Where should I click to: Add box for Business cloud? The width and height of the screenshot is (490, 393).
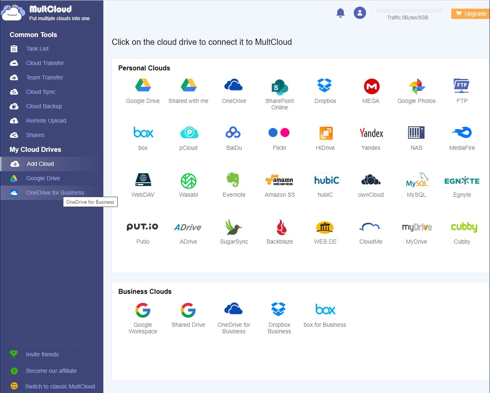click(x=325, y=315)
